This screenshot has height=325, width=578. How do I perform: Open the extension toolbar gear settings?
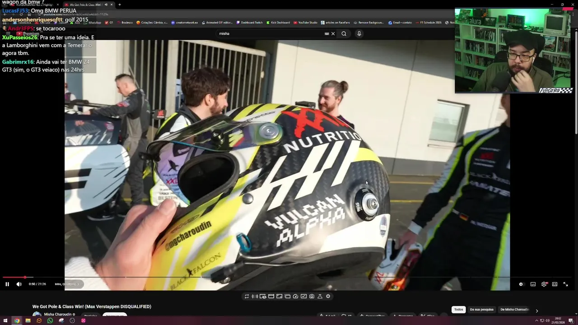click(328, 297)
